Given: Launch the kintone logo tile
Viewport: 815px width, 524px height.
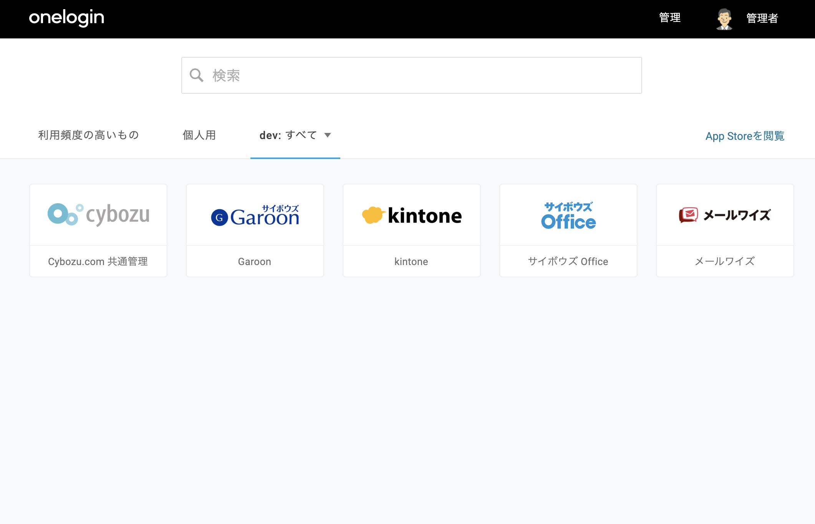Looking at the screenshot, I should point(412,215).
